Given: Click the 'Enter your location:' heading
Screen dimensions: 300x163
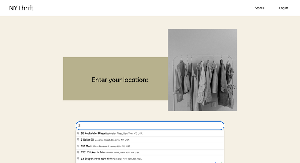Looking at the screenshot, I should 119,80.
